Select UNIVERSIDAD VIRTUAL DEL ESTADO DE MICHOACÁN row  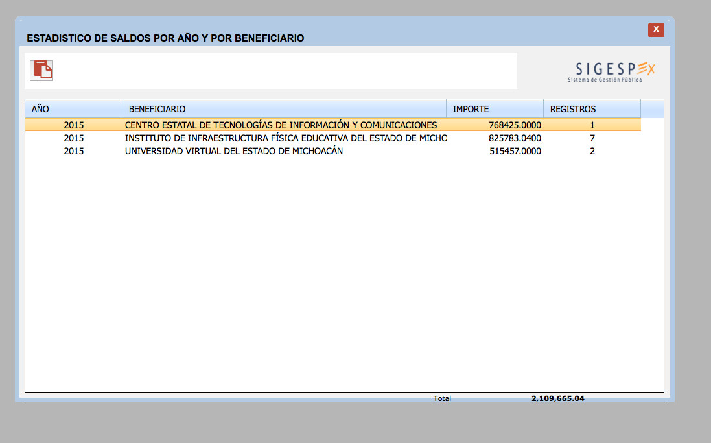(333, 151)
